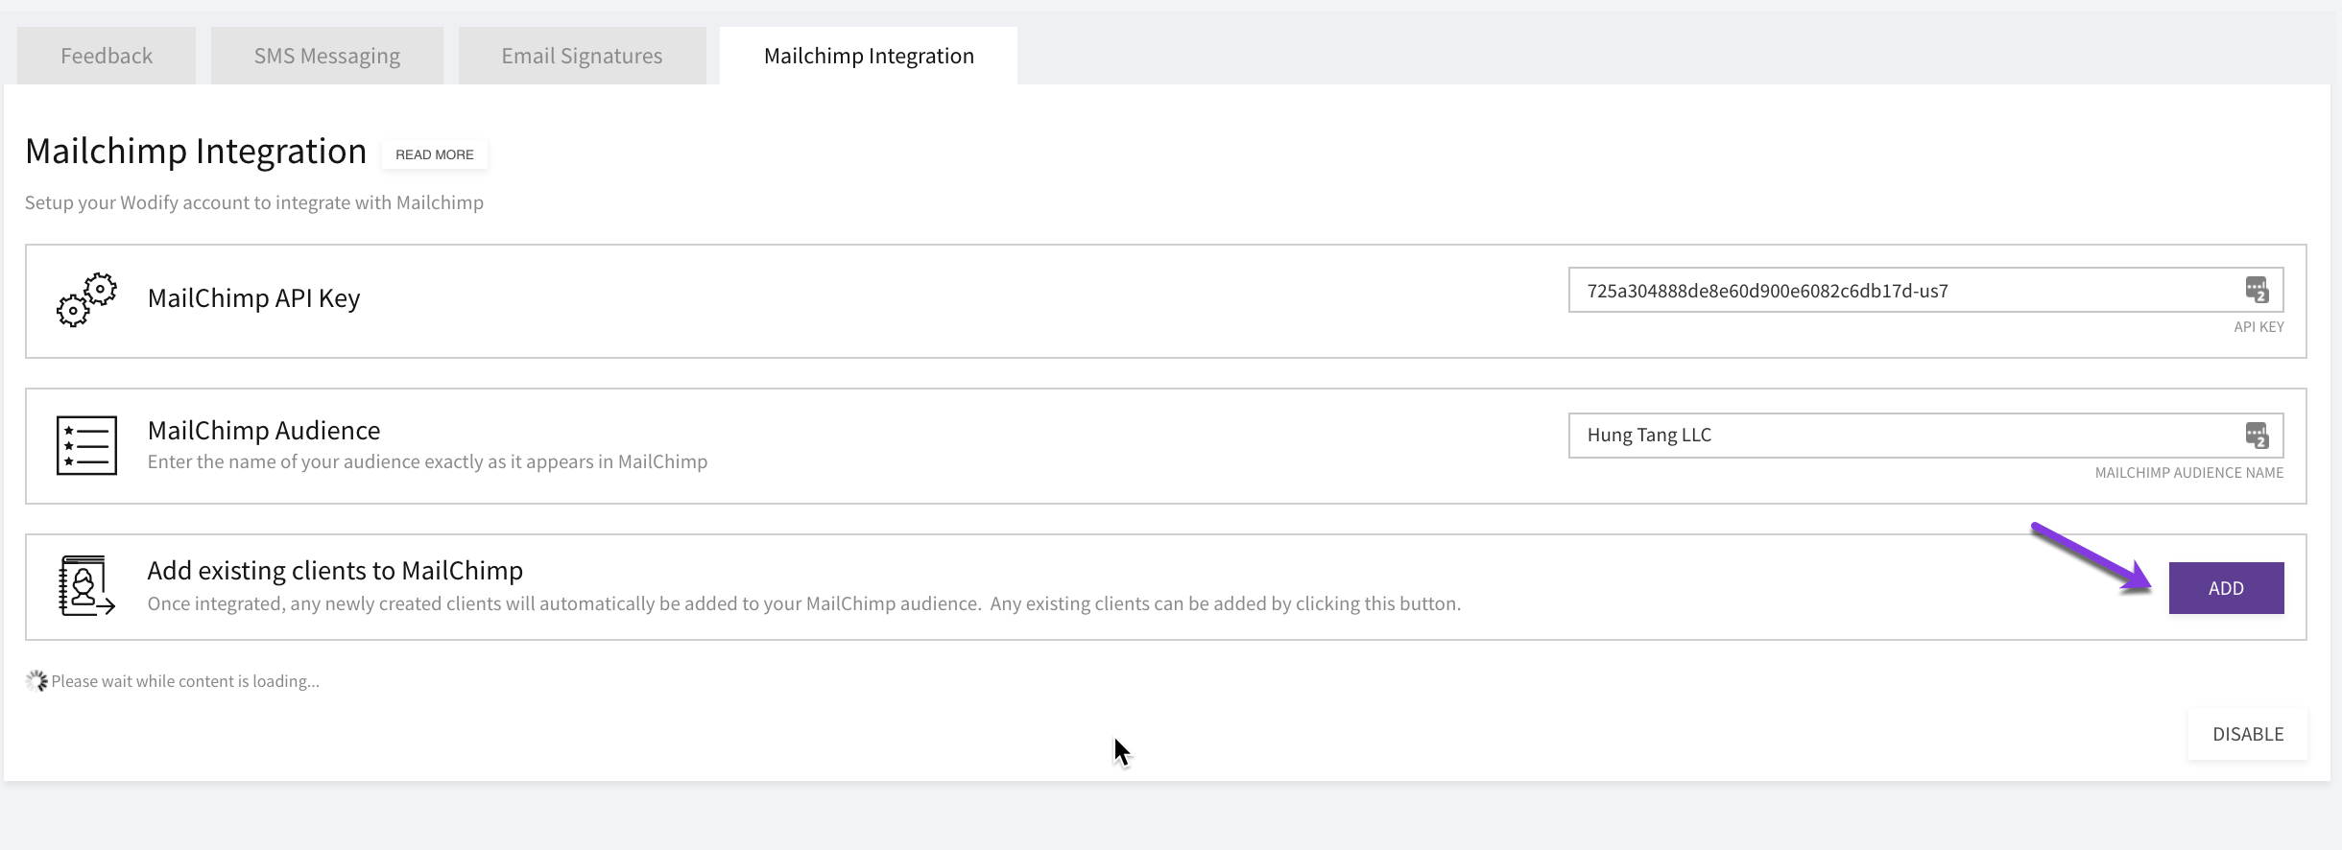Click the gears icon beside MailChimp API Key
The height and width of the screenshot is (850, 2342).
(86, 299)
